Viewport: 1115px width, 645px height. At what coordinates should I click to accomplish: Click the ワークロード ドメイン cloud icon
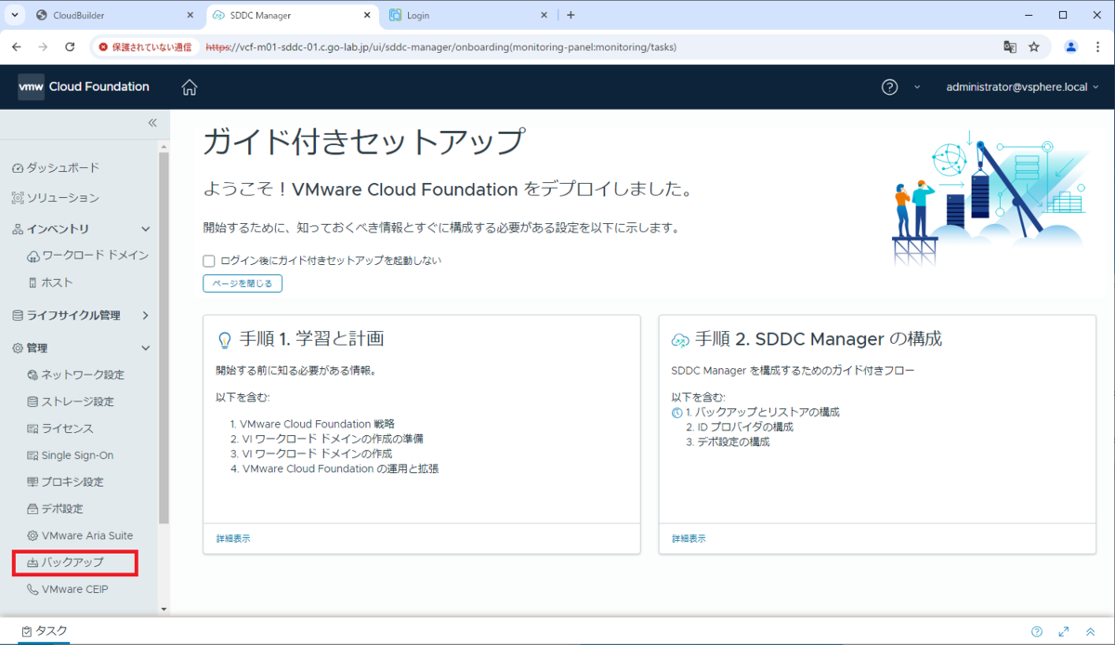coord(33,257)
